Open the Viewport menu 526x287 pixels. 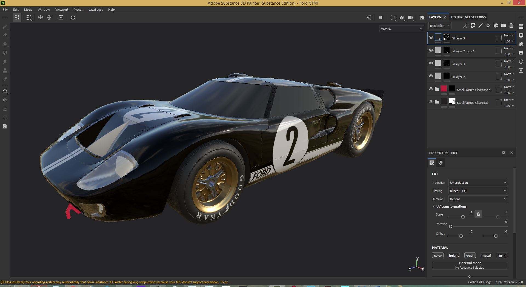[x=61, y=9]
